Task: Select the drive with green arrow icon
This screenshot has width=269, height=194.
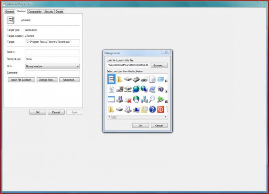Action: (161, 99)
